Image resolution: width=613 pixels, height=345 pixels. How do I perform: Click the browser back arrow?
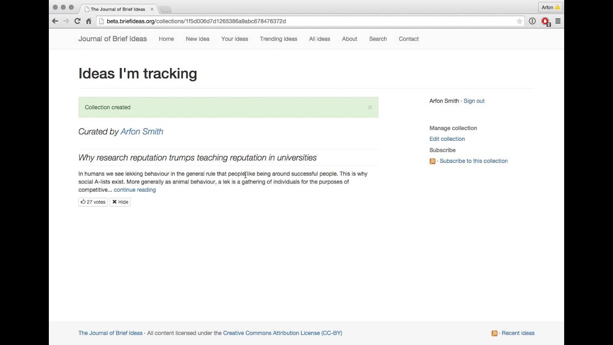click(55, 21)
